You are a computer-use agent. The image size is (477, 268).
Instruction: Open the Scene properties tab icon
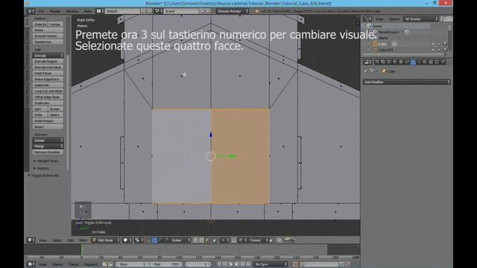(389, 62)
